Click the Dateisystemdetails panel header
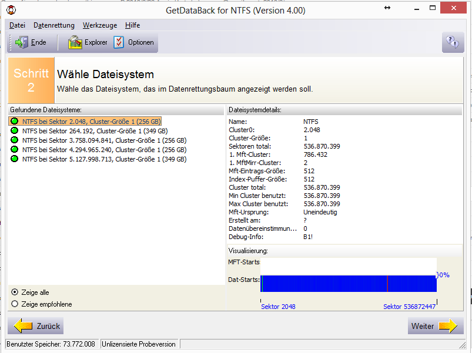The width and height of the screenshot is (472, 353). [344, 110]
